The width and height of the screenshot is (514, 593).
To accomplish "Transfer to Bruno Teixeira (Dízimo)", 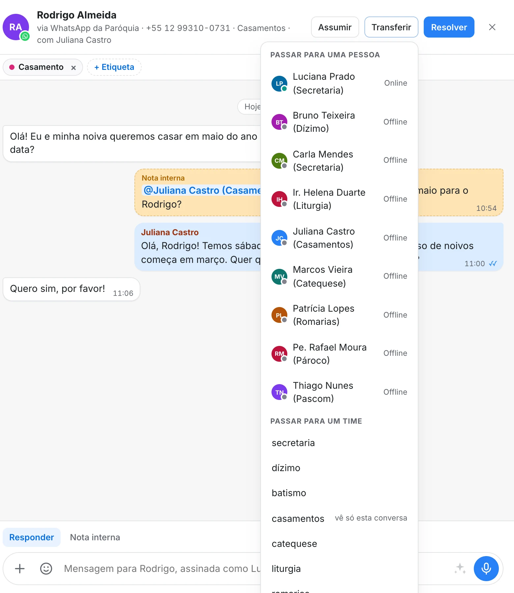I will tap(339, 122).
